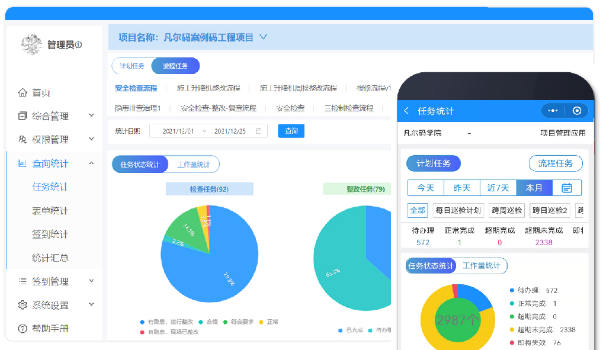The width and height of the screenshot is (603, 350).
Task: Click the 综合管理 sidebar icon
Action: tap(23, 116)
